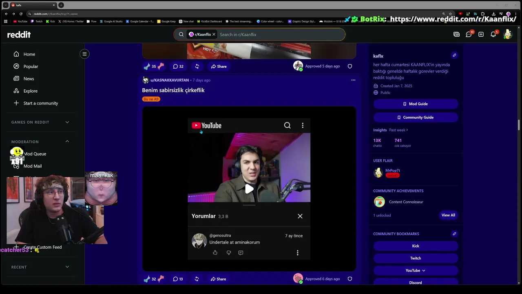
Task: Open the Community Guide button
Action: (x=416, y=118)
